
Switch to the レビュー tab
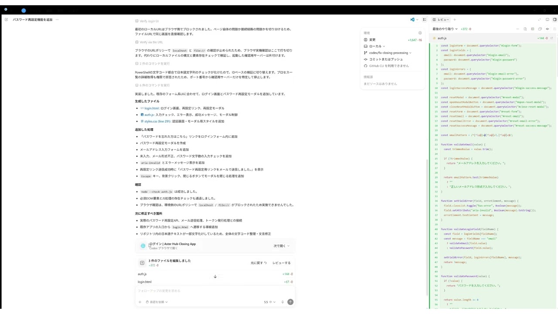tap(441, 20)
